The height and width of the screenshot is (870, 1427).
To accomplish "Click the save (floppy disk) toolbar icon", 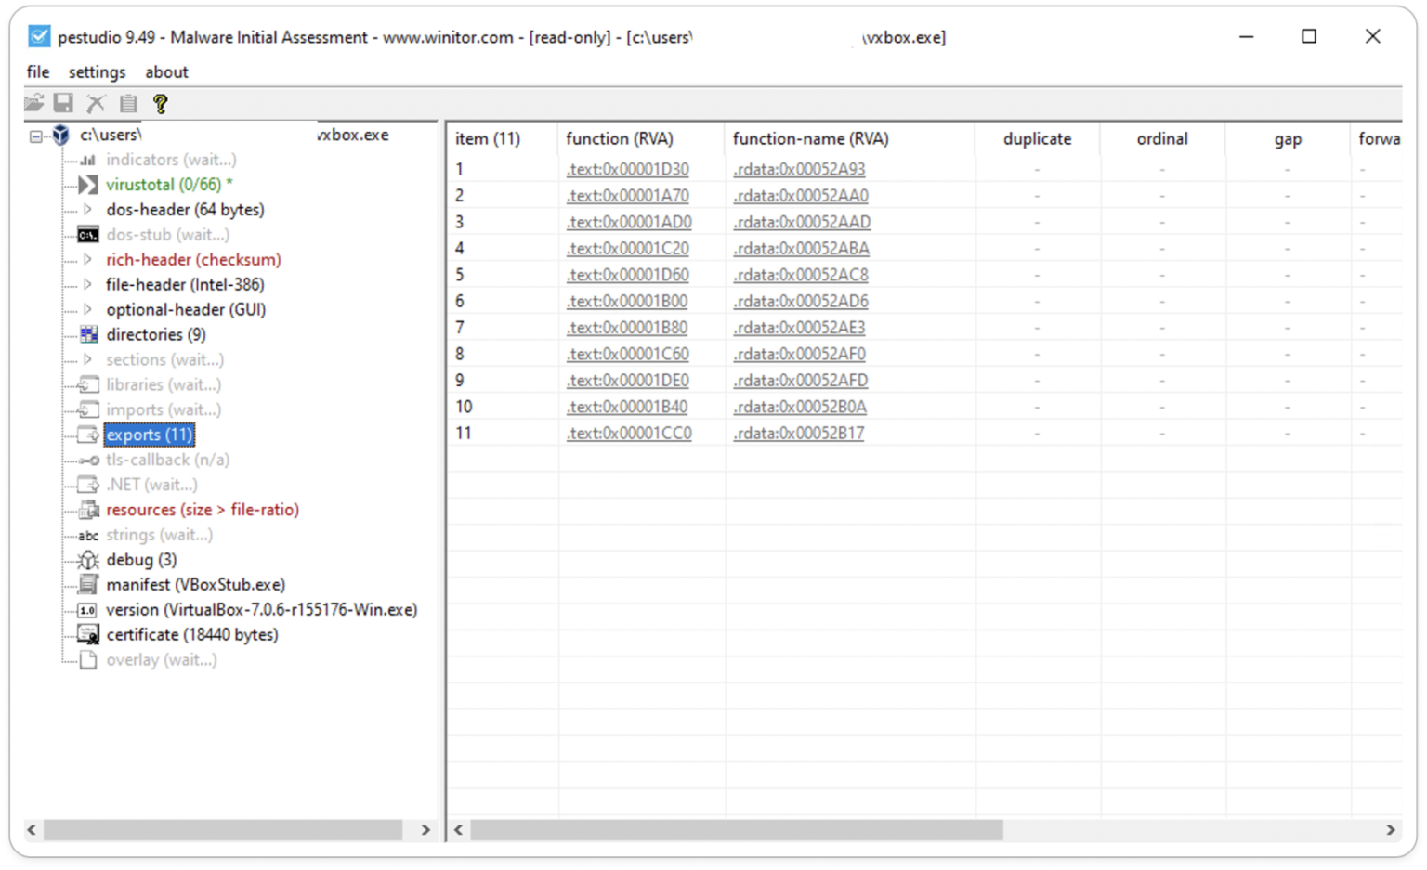I will pos(64,103).
